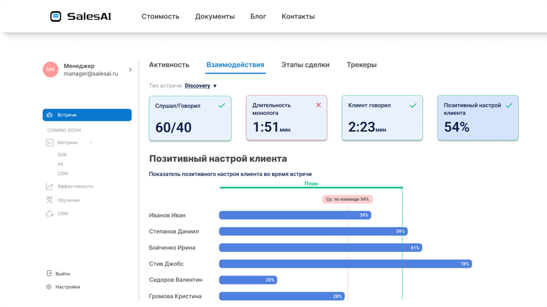Click the CRM cloud icon

pyautogui.click(x=50, y=213)
